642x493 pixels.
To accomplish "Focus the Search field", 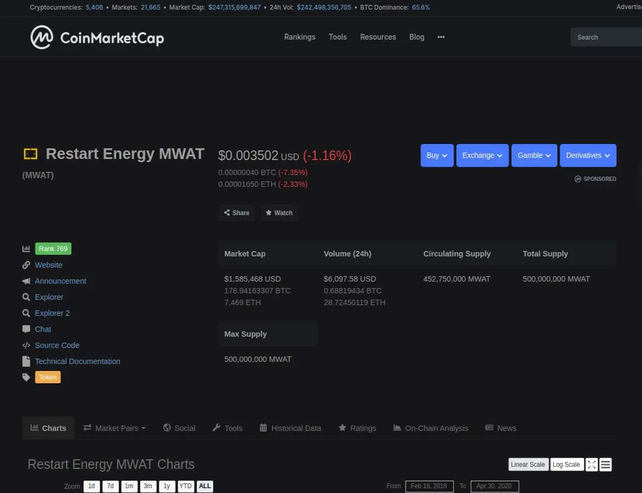I will 606,37.
